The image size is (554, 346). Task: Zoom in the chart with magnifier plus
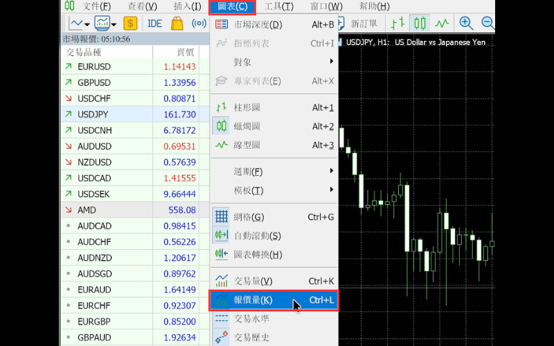(466, 24)
